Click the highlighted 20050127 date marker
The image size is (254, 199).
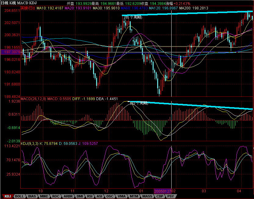162,191
